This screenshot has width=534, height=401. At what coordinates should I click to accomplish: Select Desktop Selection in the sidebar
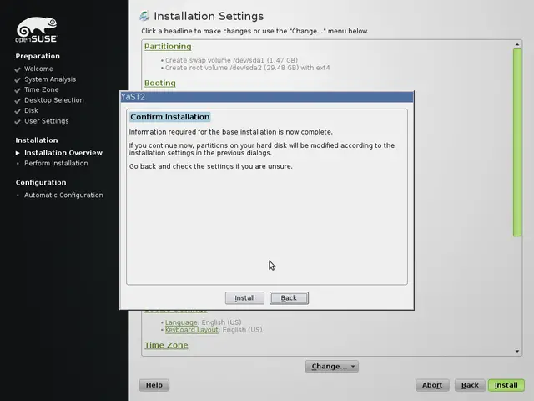[53, 100]
